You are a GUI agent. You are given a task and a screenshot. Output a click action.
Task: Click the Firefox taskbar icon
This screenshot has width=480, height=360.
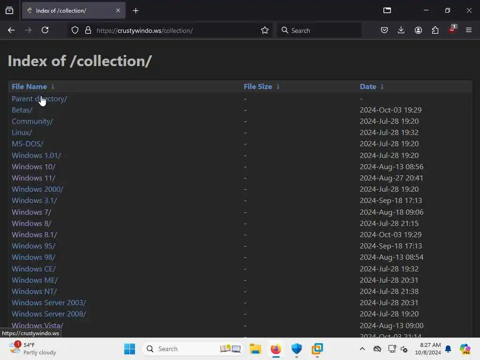pos(276,349)
